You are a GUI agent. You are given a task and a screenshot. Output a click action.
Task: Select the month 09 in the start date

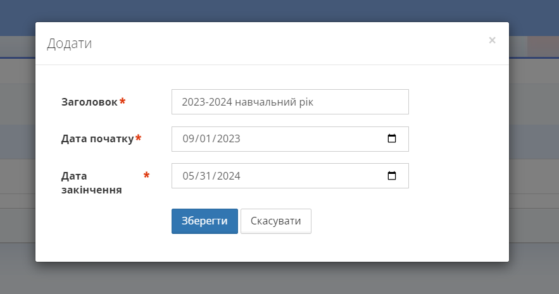tap(188, 139)
